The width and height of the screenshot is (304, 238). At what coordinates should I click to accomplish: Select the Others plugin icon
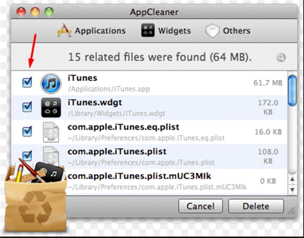tap(212, 31)
